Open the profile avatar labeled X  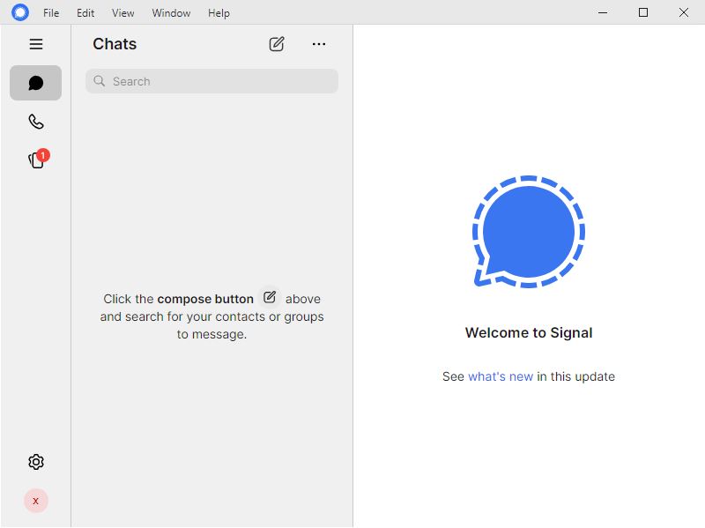pos(36,501)
